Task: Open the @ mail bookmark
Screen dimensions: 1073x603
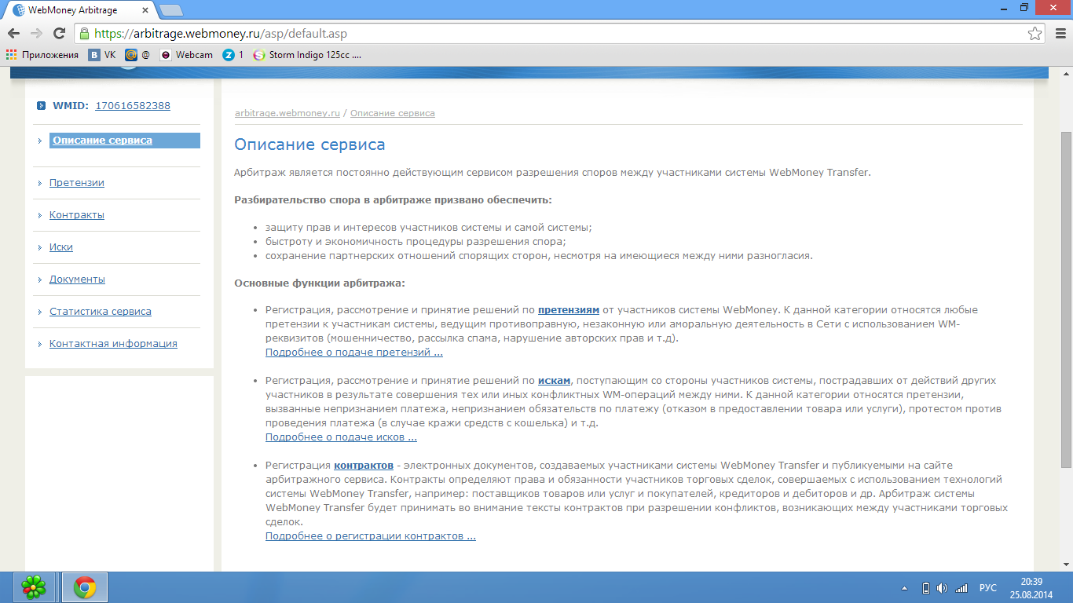Action: pyautogui.click(x=137, y=55)
